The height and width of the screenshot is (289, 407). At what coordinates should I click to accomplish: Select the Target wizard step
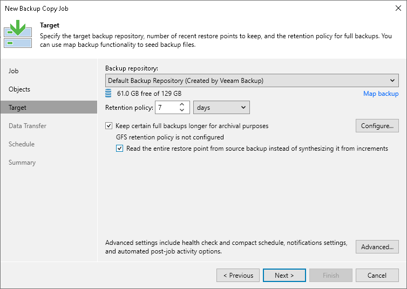(49, 108)
